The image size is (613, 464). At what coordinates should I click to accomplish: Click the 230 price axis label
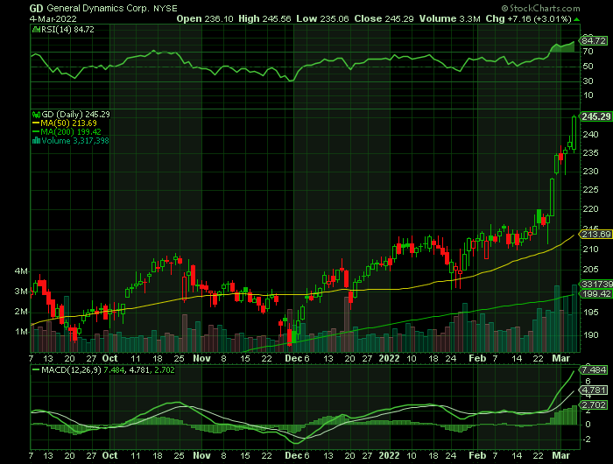point(590,172)
